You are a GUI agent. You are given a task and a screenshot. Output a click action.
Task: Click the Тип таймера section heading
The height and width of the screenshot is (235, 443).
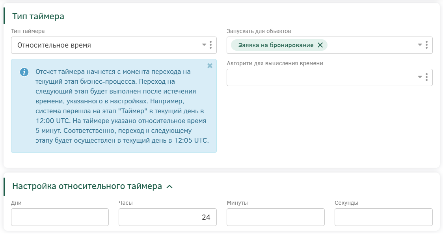click(x=38, y=17)
